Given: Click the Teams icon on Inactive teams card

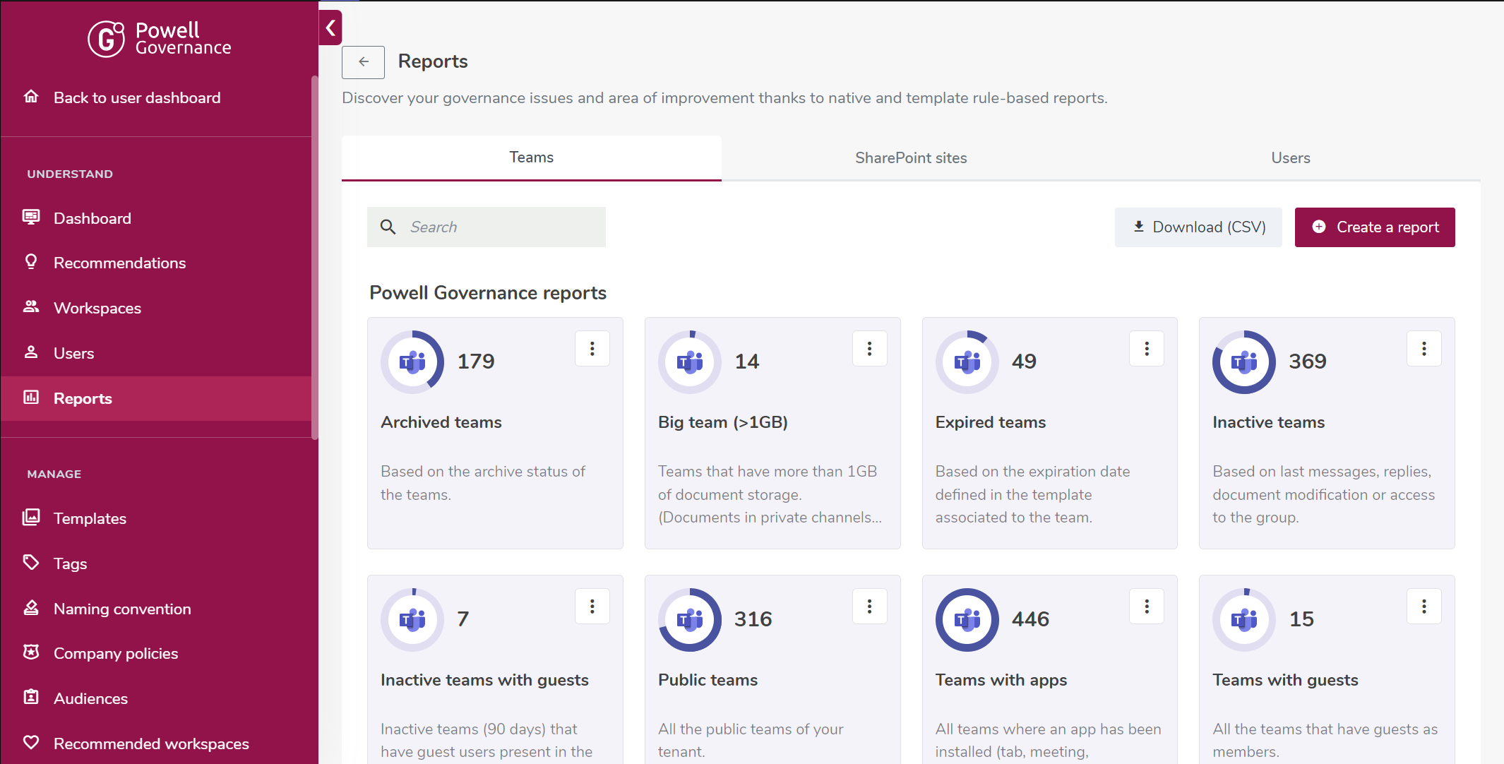Looking at the screenshot, I should 1244,362.
